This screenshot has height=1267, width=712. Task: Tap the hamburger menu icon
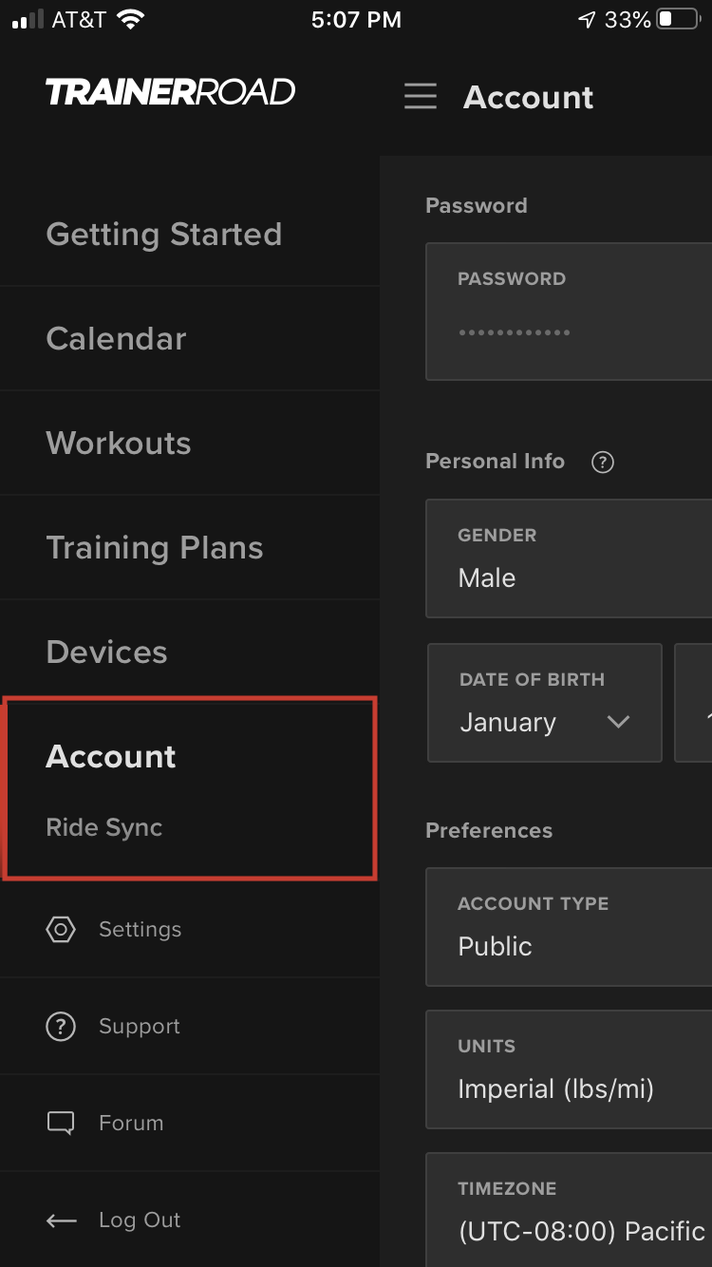click(x=421, y=96)
